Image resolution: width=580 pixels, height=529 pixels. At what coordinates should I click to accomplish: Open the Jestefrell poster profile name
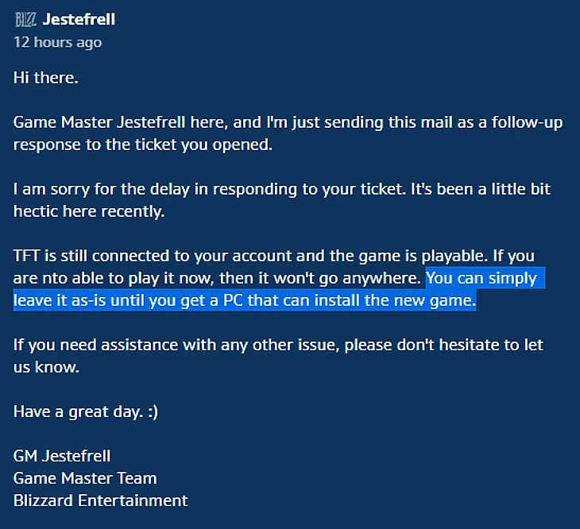tap(79, 19)
